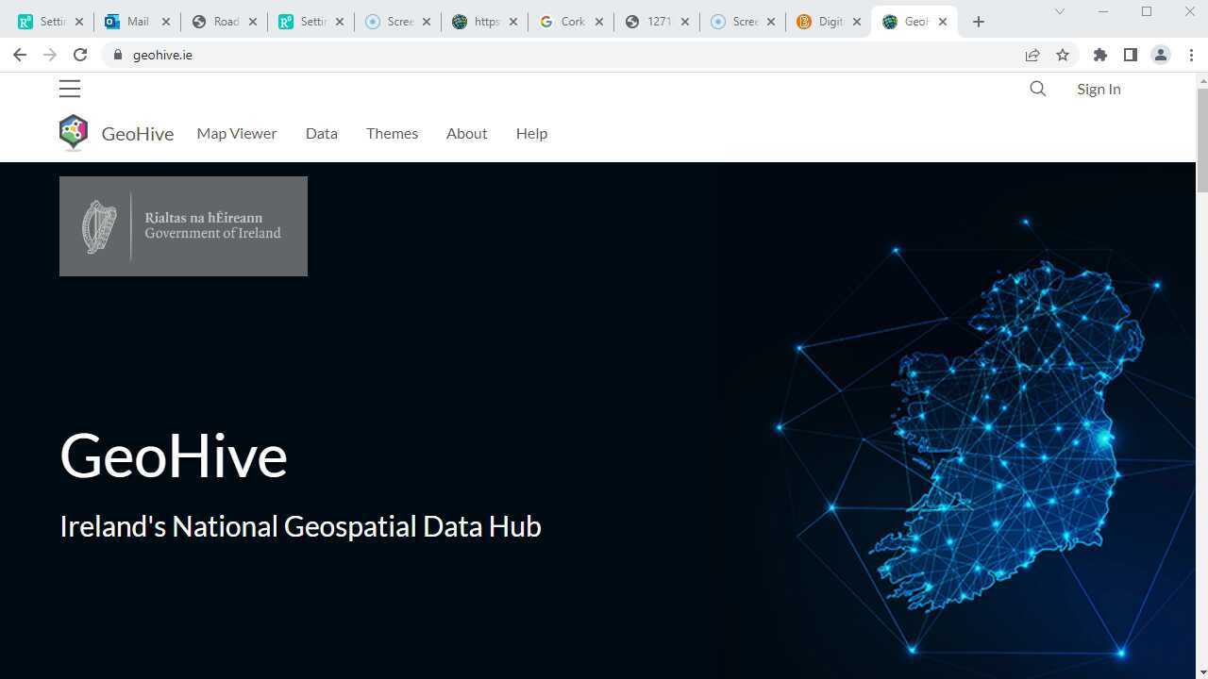Open the Map Viewer page

236,133
